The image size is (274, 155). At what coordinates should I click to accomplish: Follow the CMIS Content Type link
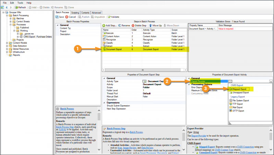point(224,150)
